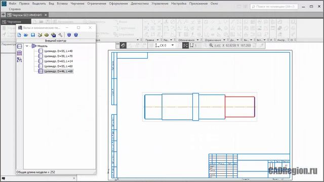The image size is (324, 182).
Task: Expand the Раз... toolbar group arrow
Action: pos(171,40)
